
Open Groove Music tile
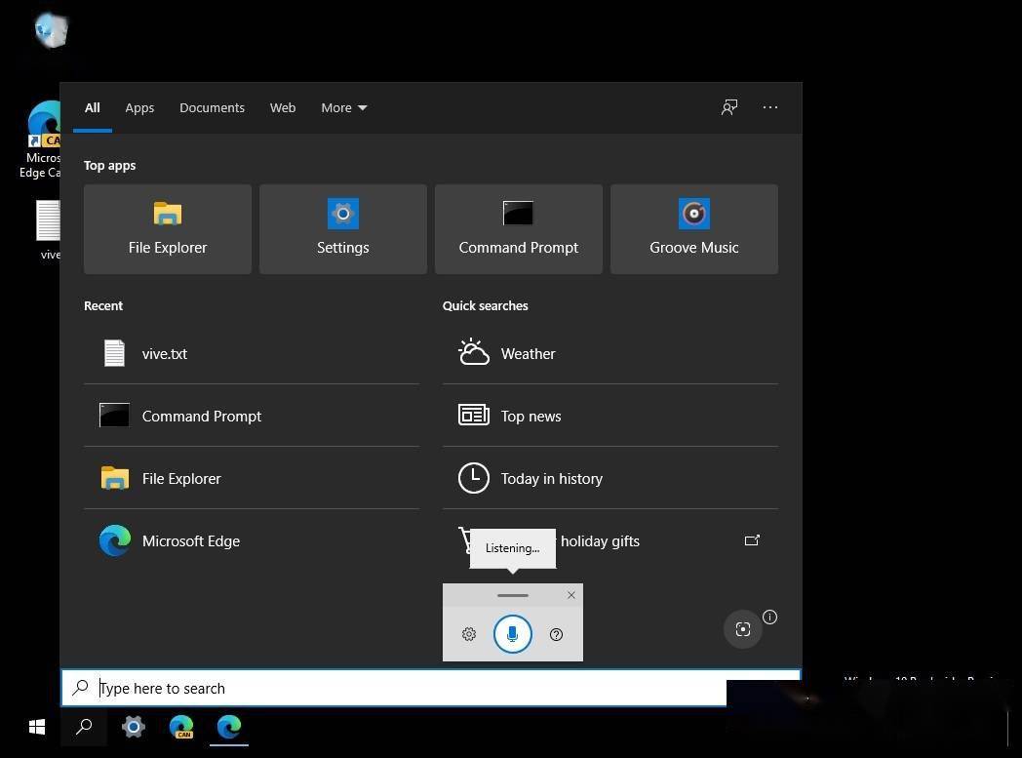(694, 229)
